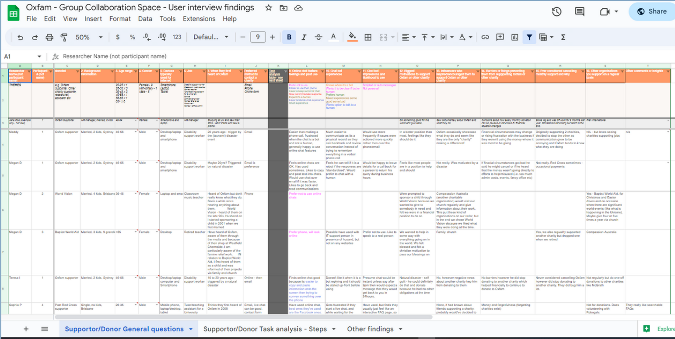Open Other findings tab menu arrow
The image size is (675, 339).
point(401,329)
